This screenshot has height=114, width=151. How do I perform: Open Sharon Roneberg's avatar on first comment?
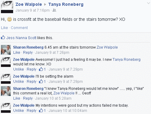pyautogui.click(x=6, y=50)
